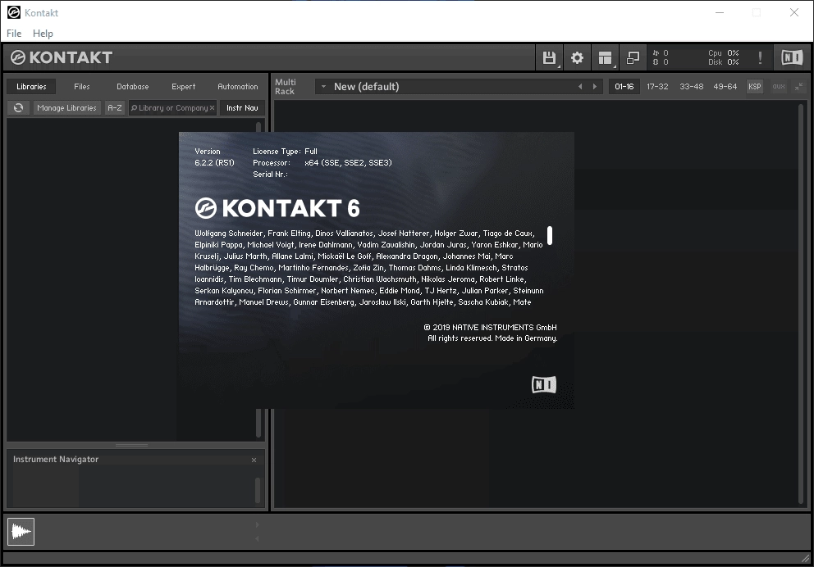
Task: Select rack page 17-32
Action: [657, 87]
